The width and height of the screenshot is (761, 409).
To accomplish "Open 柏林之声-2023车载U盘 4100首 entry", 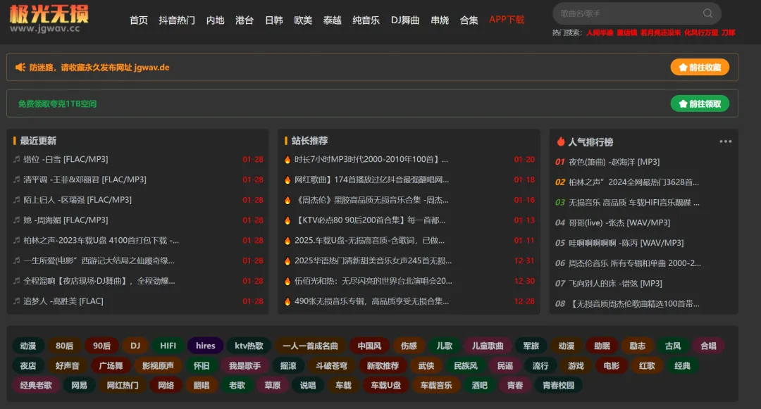I will (x=101, y=240).
